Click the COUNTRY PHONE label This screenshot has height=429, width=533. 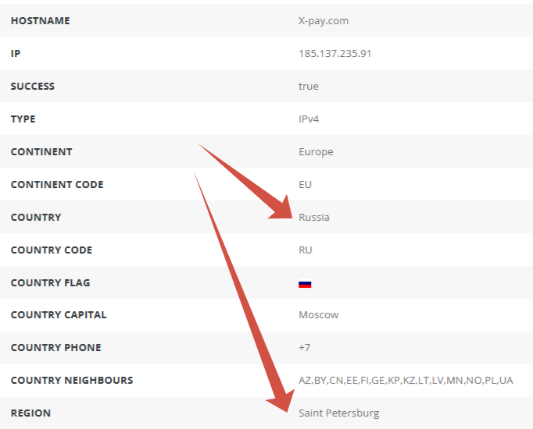55,348
